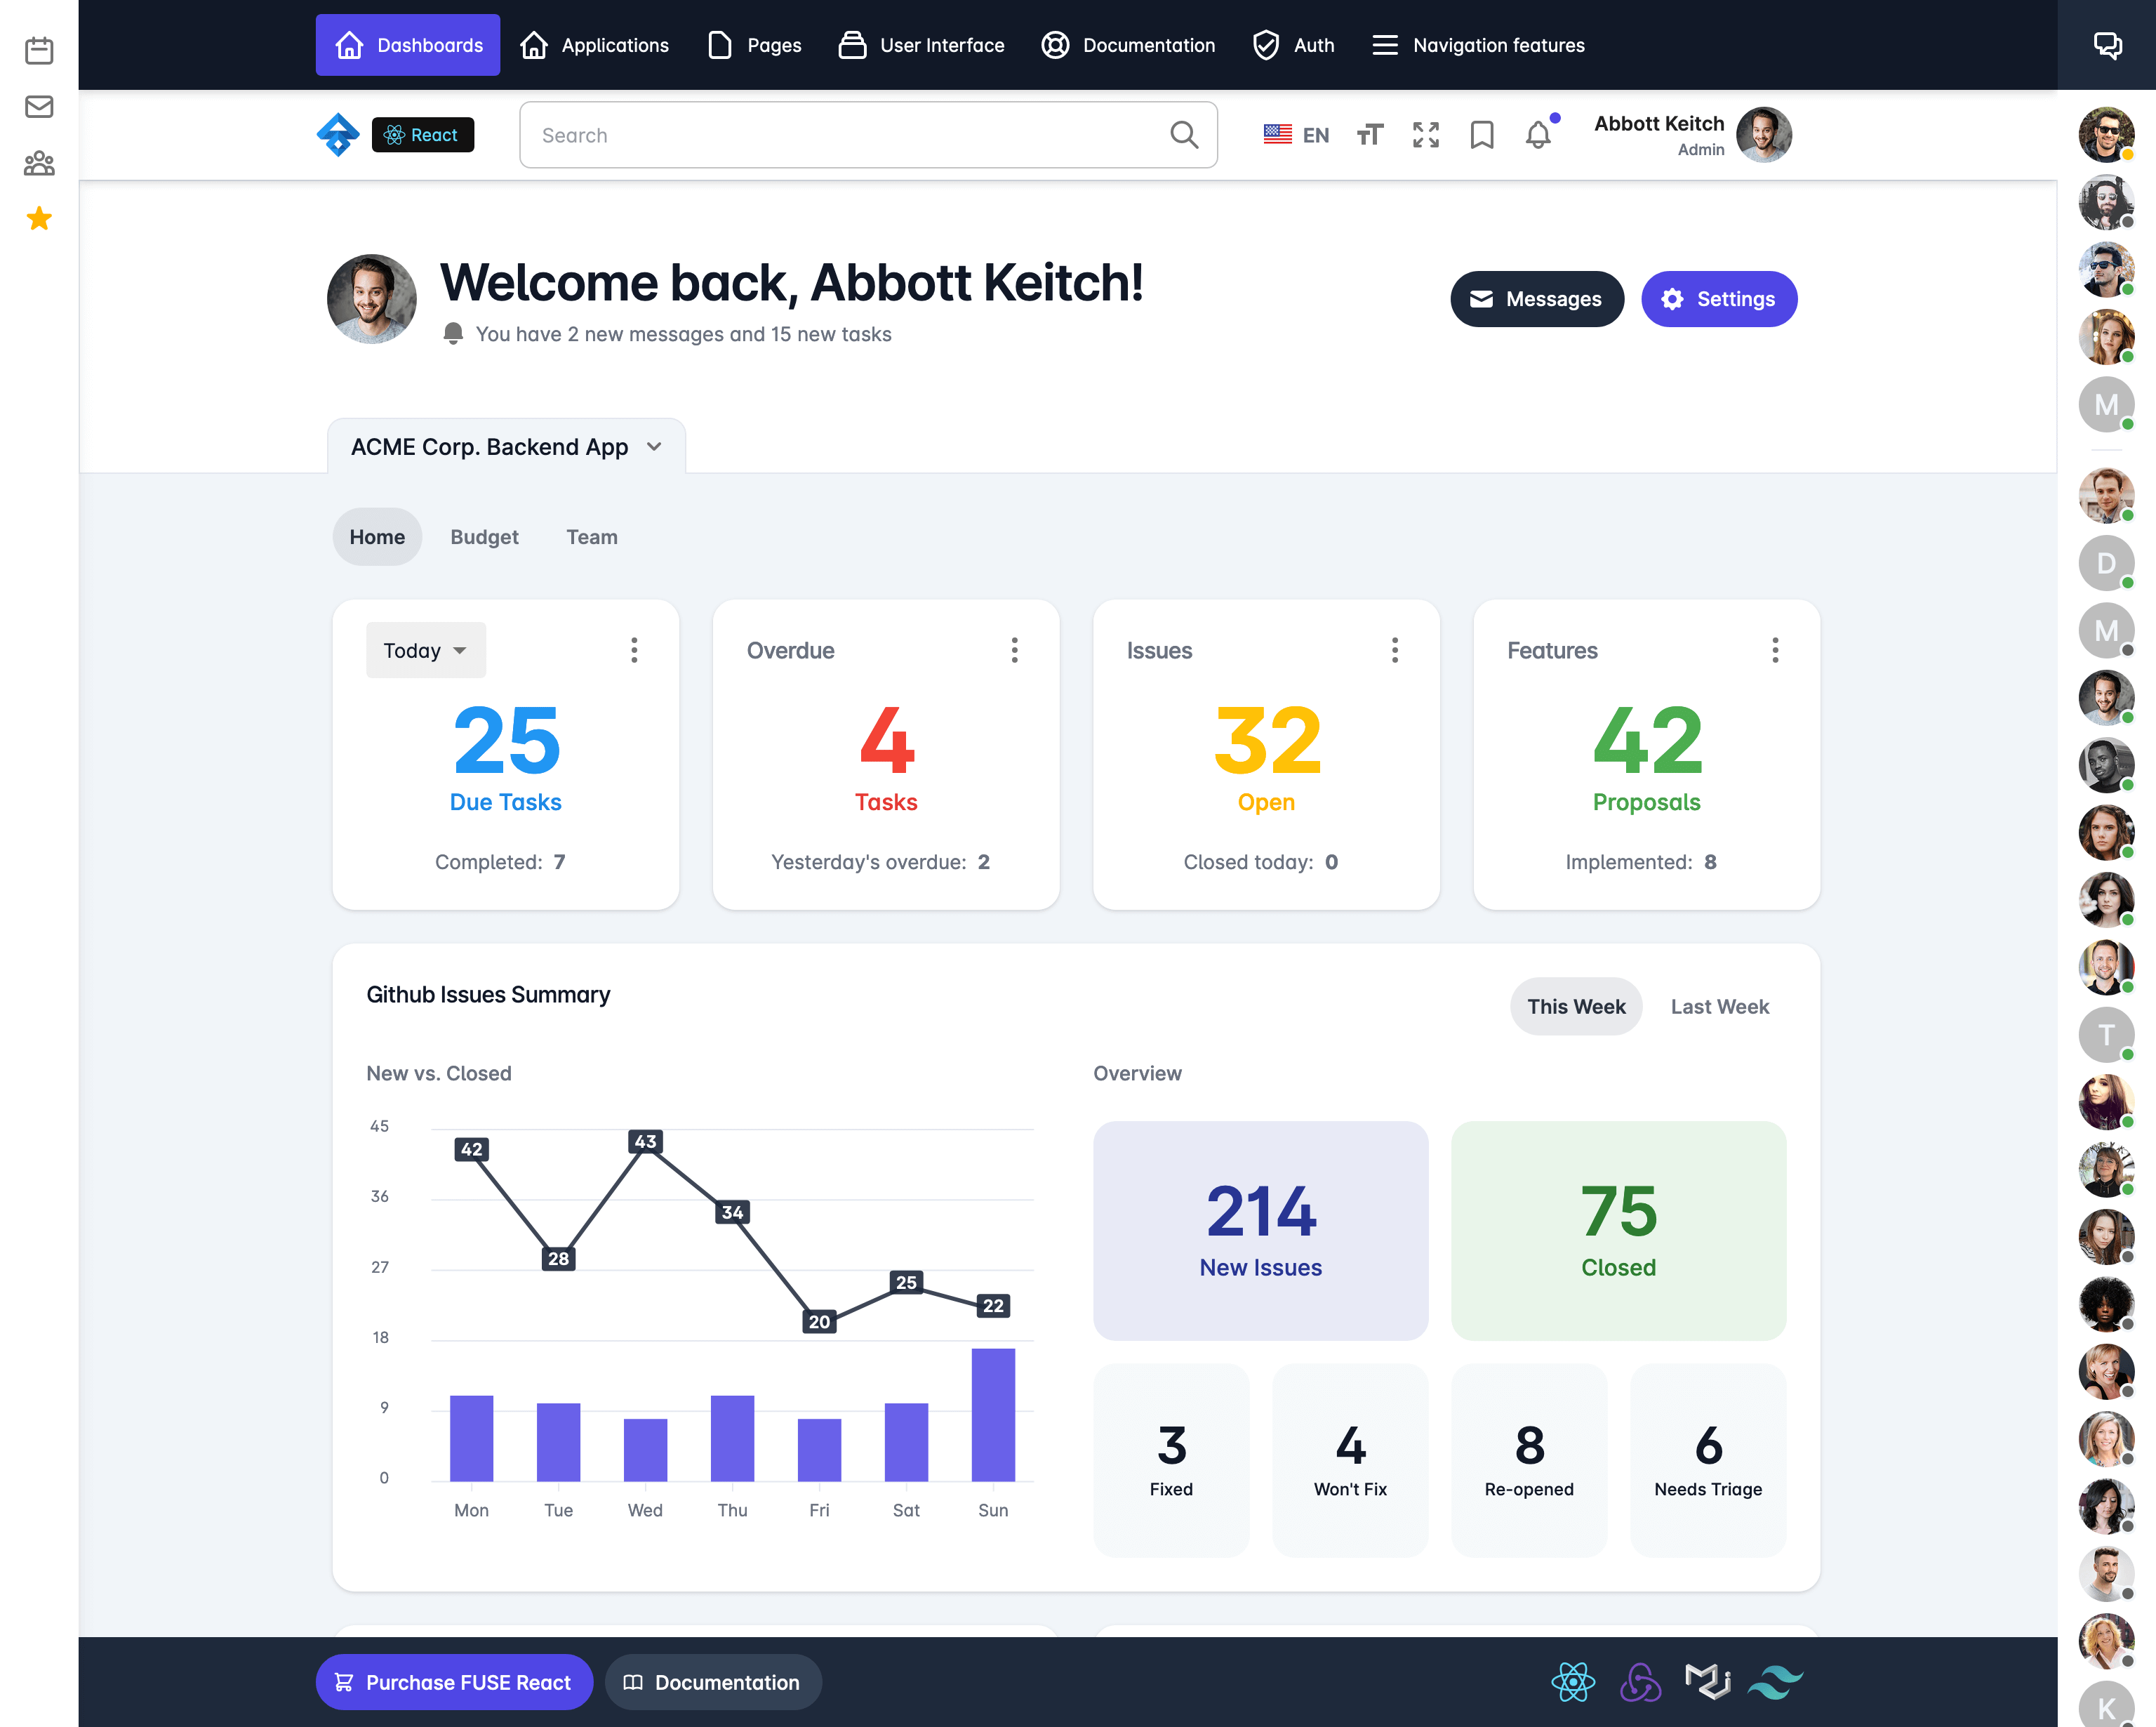Open the contacts group icon in sidebar
The width and height of the screenshot is (2156, 1727).
click(39, 163)
